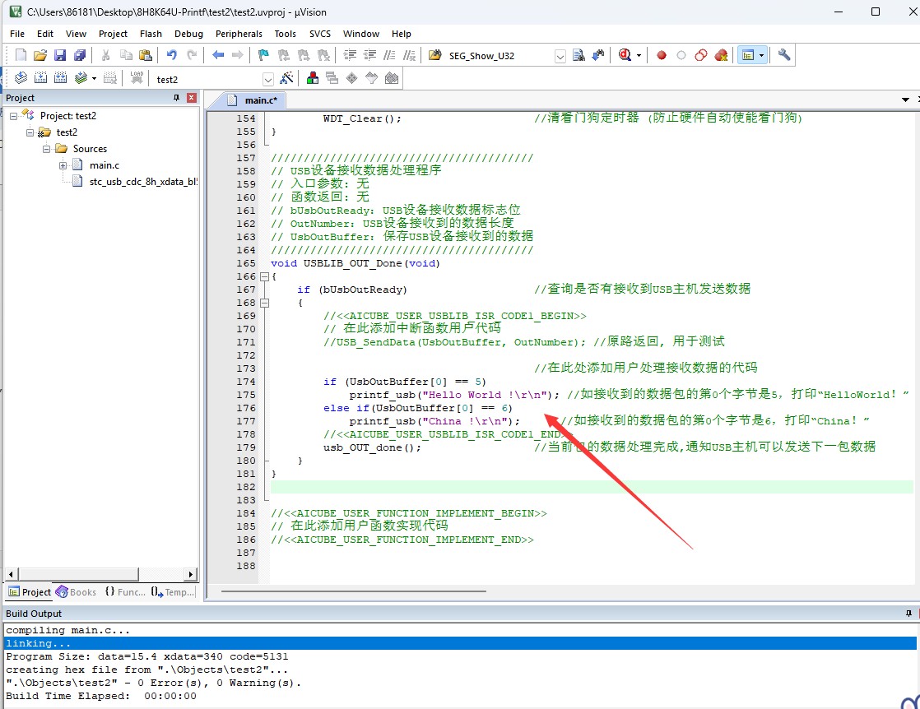Screen dimensions: 920x709
Task: Click the Redo toolbar icon
Action: (191, 55)
